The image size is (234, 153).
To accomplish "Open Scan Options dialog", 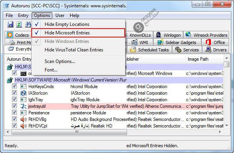I will (x=78, y=61).
